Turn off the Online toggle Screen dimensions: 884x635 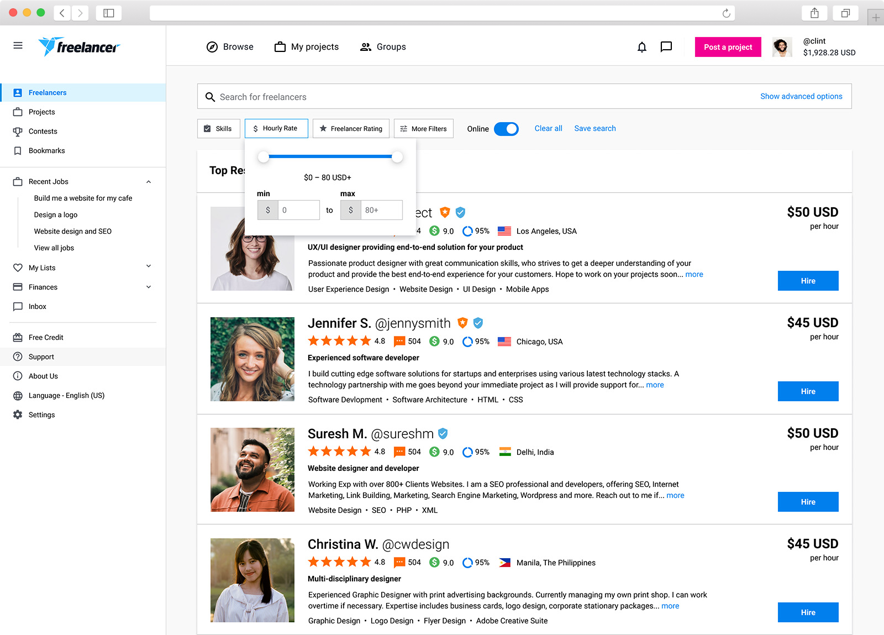(506, 129)
